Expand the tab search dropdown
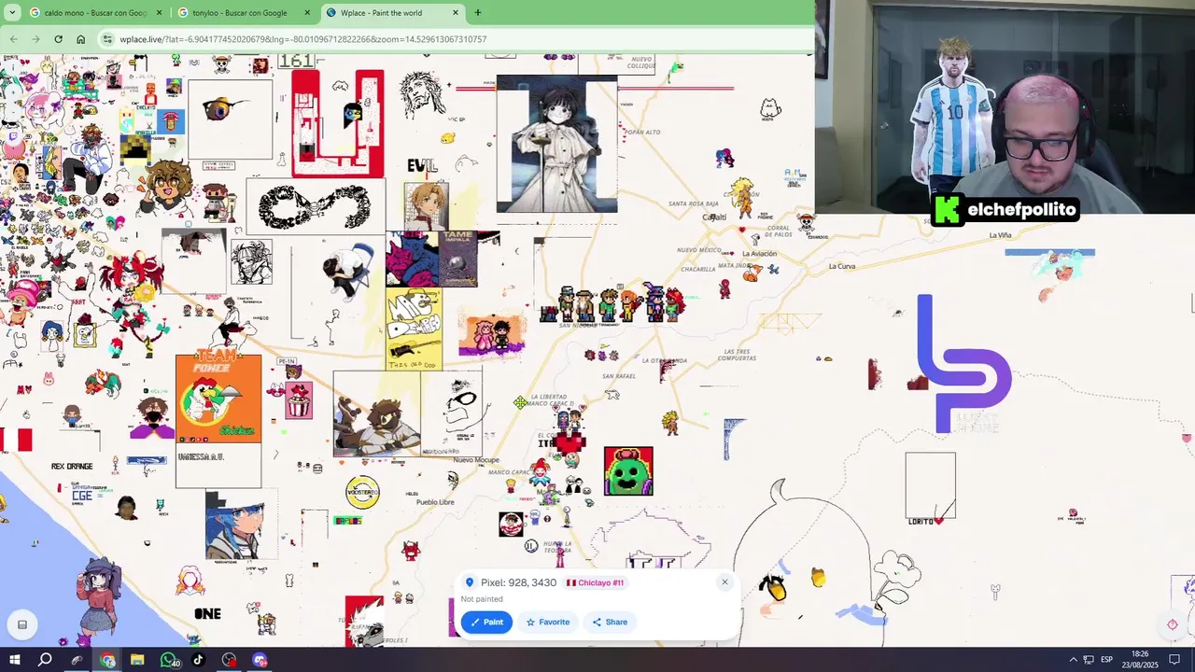 [12, 13]
